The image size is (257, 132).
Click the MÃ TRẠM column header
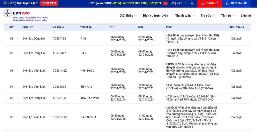(x=58, y=27)
